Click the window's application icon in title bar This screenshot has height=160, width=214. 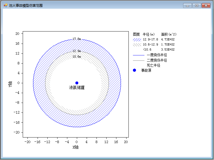(5, 5)
